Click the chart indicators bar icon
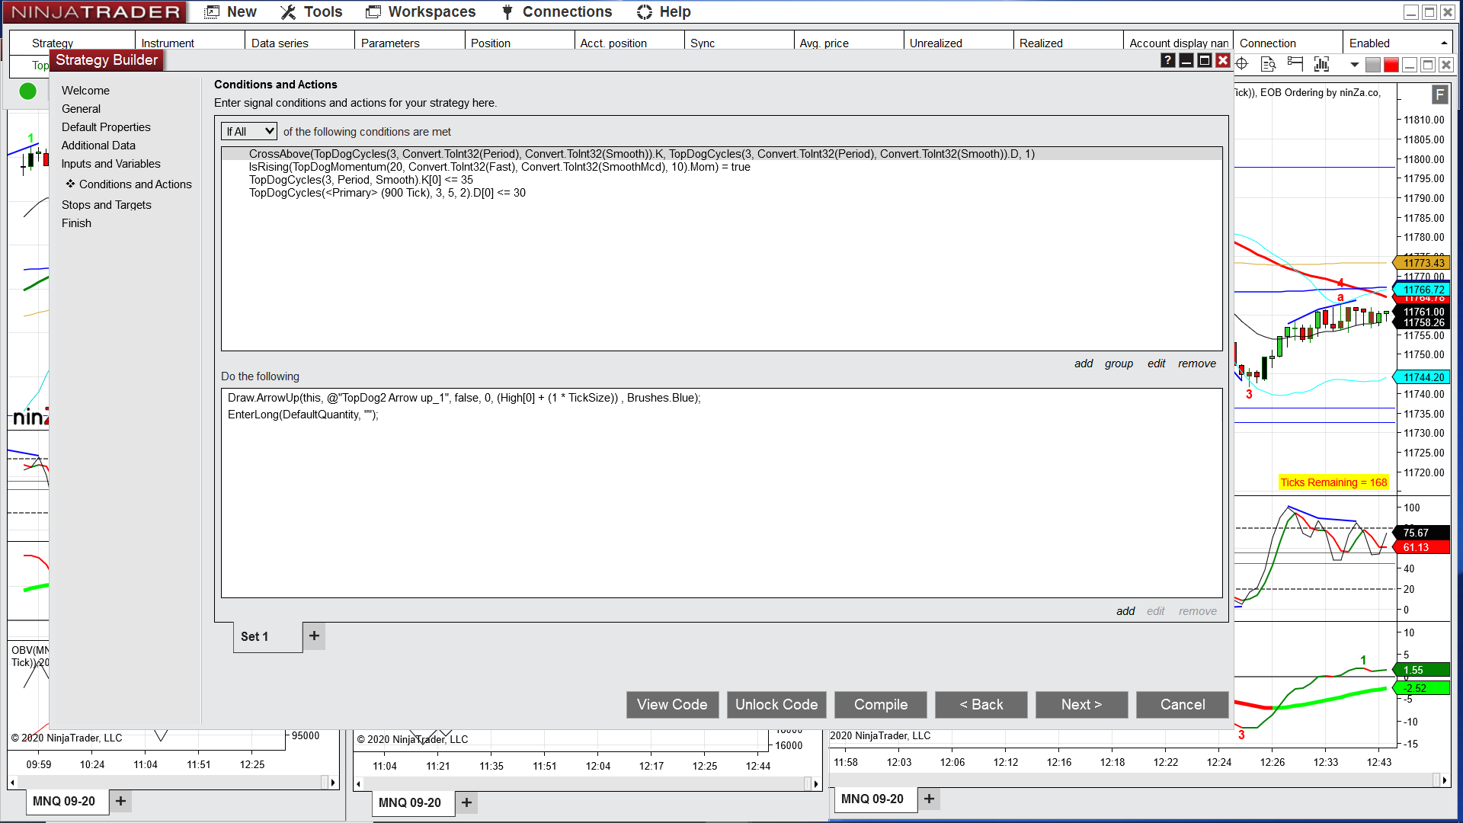Viewport: 1463px width, 823px height. pyautogui.click(x=1321, y=64)
